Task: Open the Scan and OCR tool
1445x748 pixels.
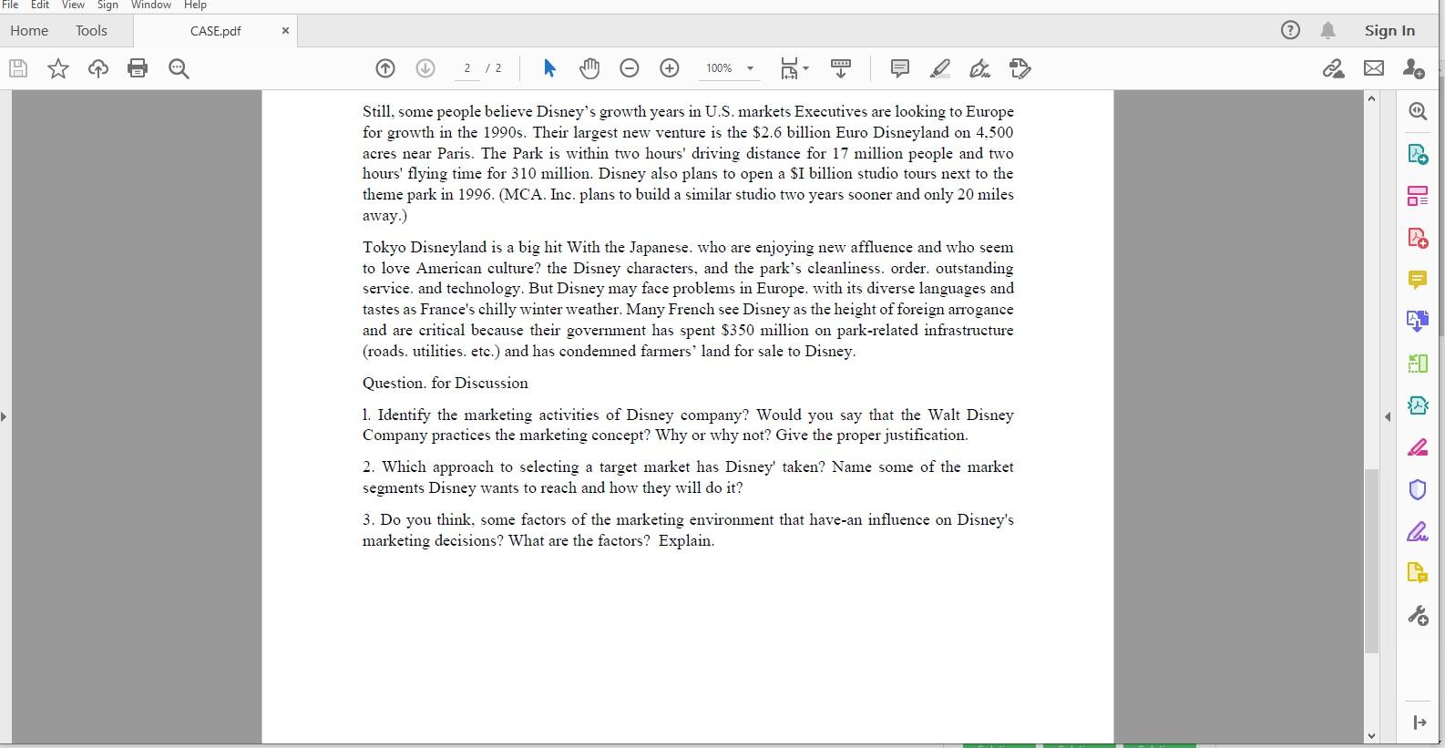Action: [1418, 405]
